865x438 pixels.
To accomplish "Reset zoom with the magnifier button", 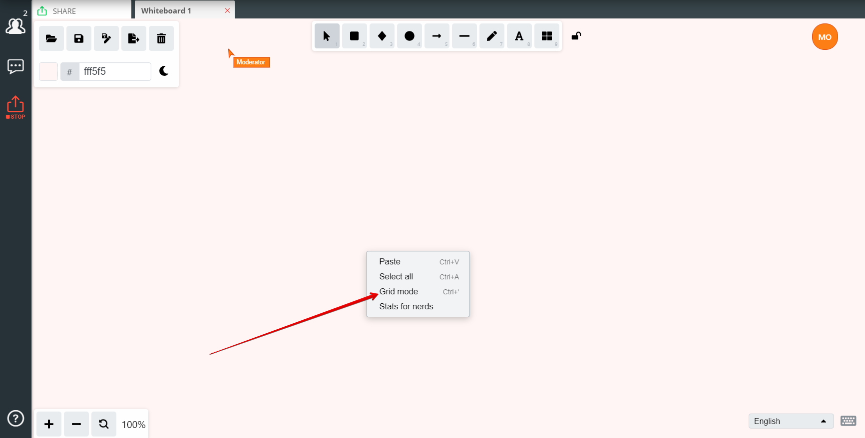I will (104, 424).
